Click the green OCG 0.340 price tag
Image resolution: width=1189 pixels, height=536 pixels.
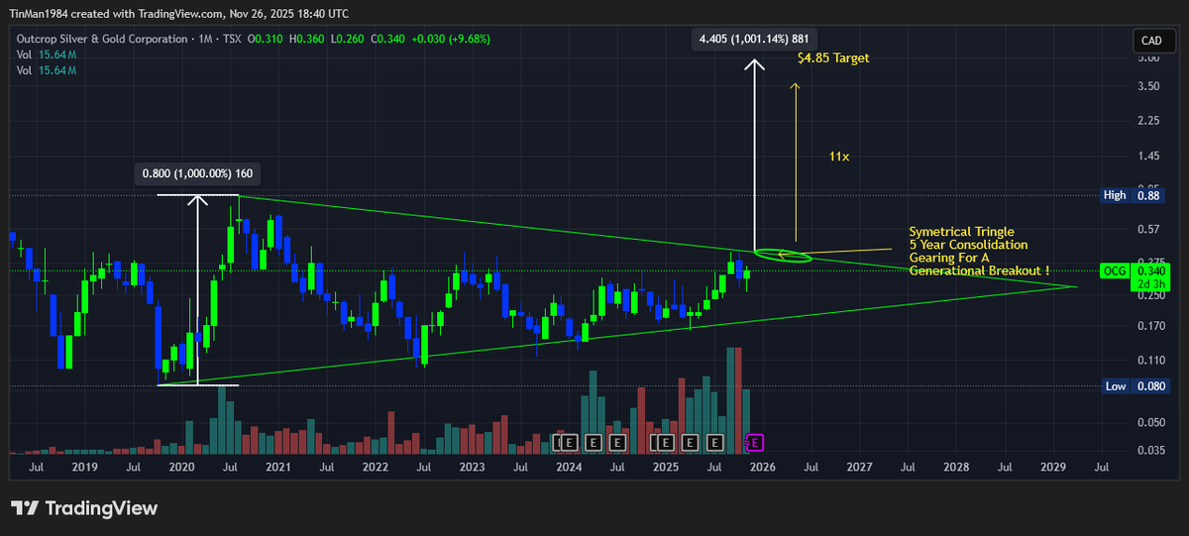click(1135, 270)
